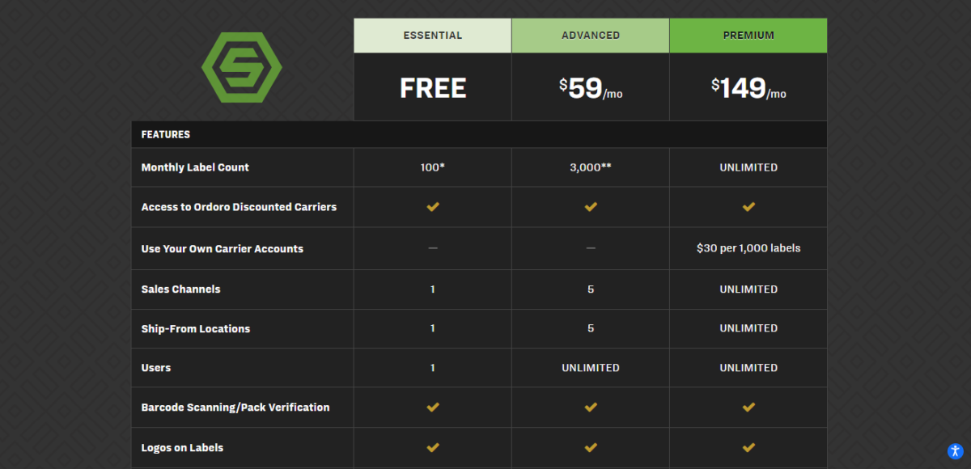
Task: Select the Essential plan header
Action: [x=433, y=36]
